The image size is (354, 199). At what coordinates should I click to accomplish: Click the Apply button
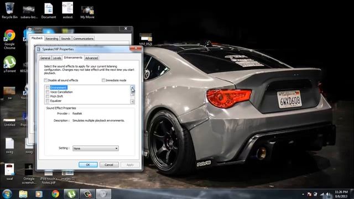tap(130, 165)
